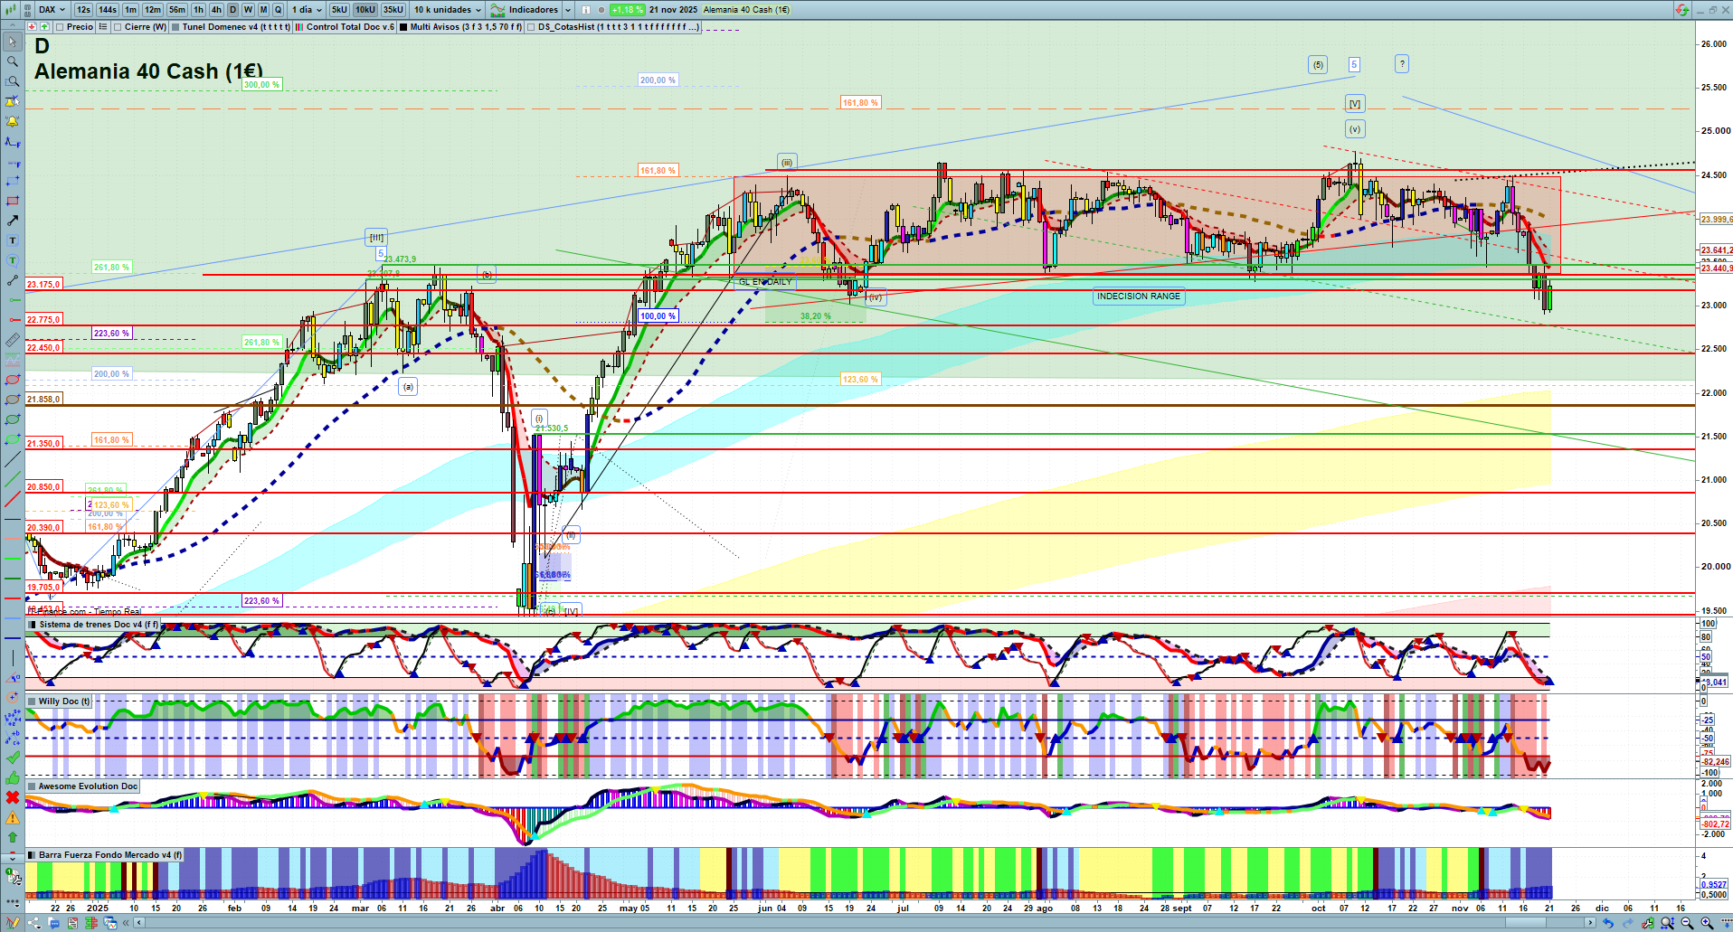Click the list icon after Precio
This screenshot has height=932, width=1733.
point(103,27)
